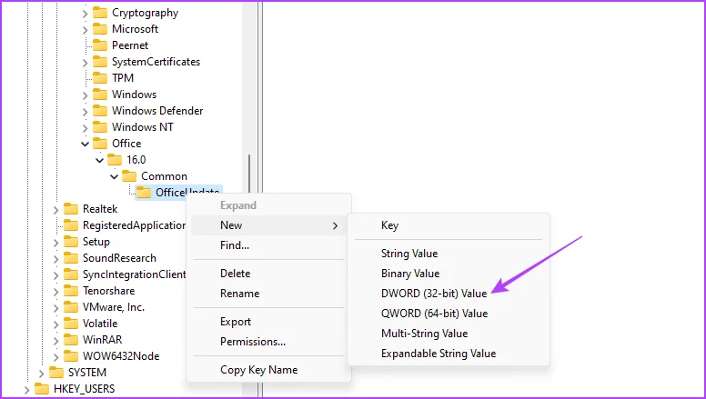
Task: Select the VMware, Inc. key label
Action: [x=114, y=307]
